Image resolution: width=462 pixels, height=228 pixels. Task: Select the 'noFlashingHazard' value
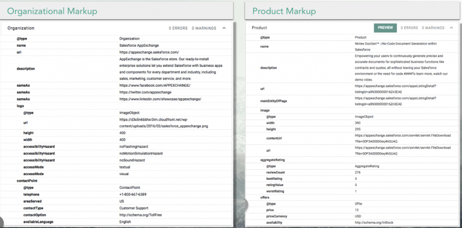pyautogui.click(x=134, y=146)
